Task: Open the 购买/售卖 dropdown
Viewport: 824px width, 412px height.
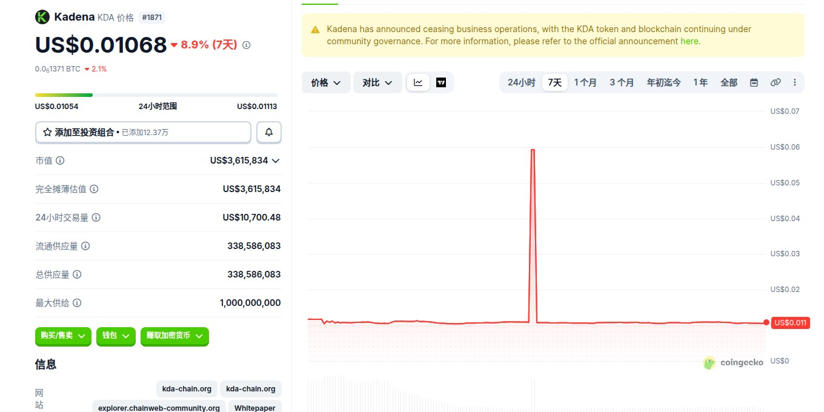Action: coord(63,336)
